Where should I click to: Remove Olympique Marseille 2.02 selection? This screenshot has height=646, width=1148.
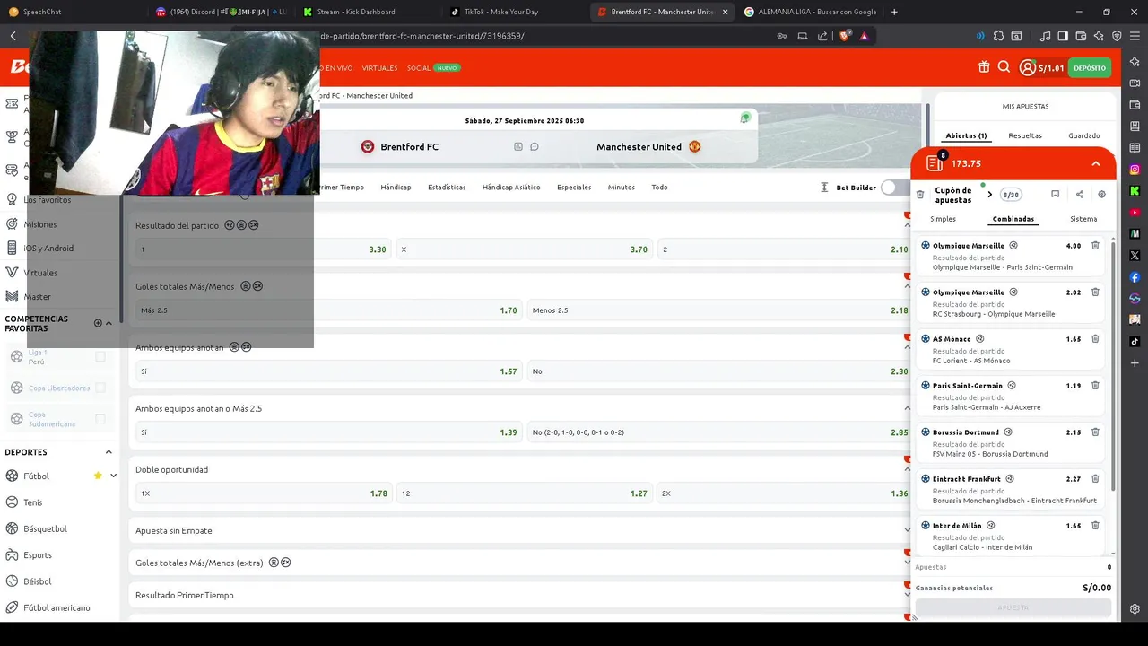[1095, 292]
